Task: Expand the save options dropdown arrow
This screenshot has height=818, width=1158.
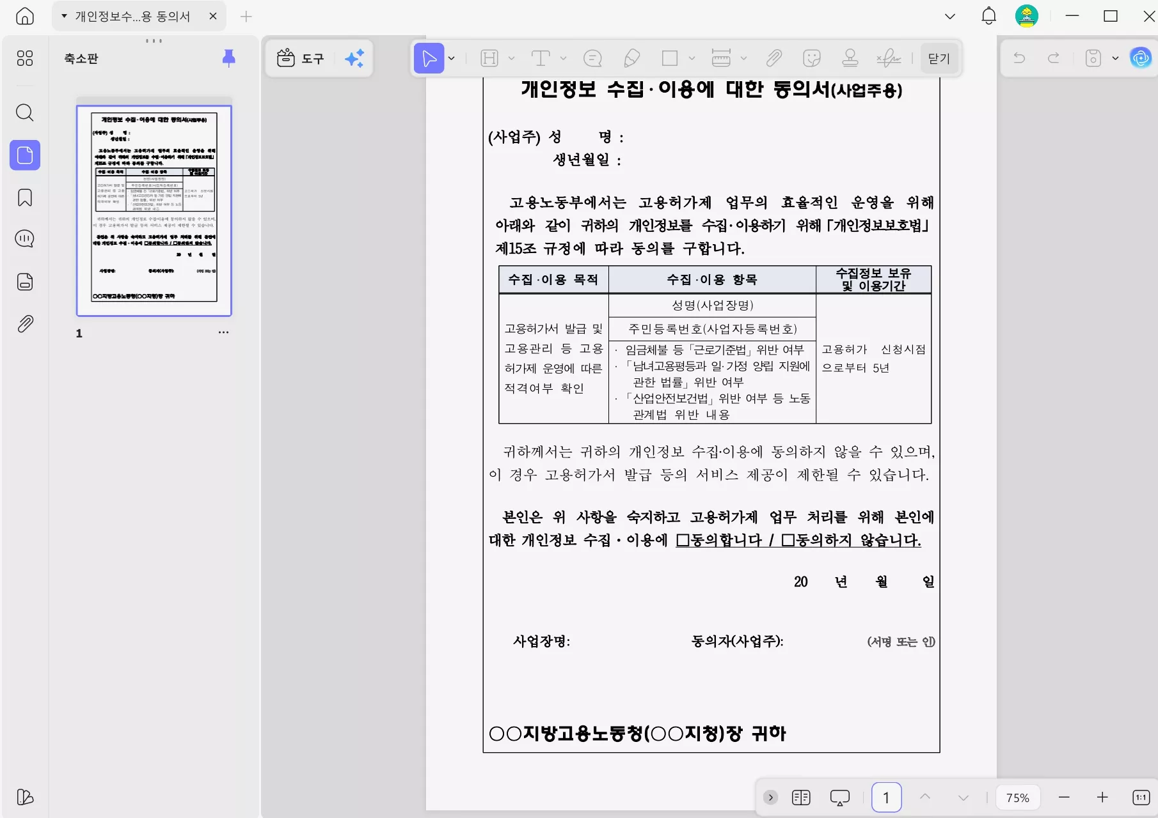Action: point(1116,58)
